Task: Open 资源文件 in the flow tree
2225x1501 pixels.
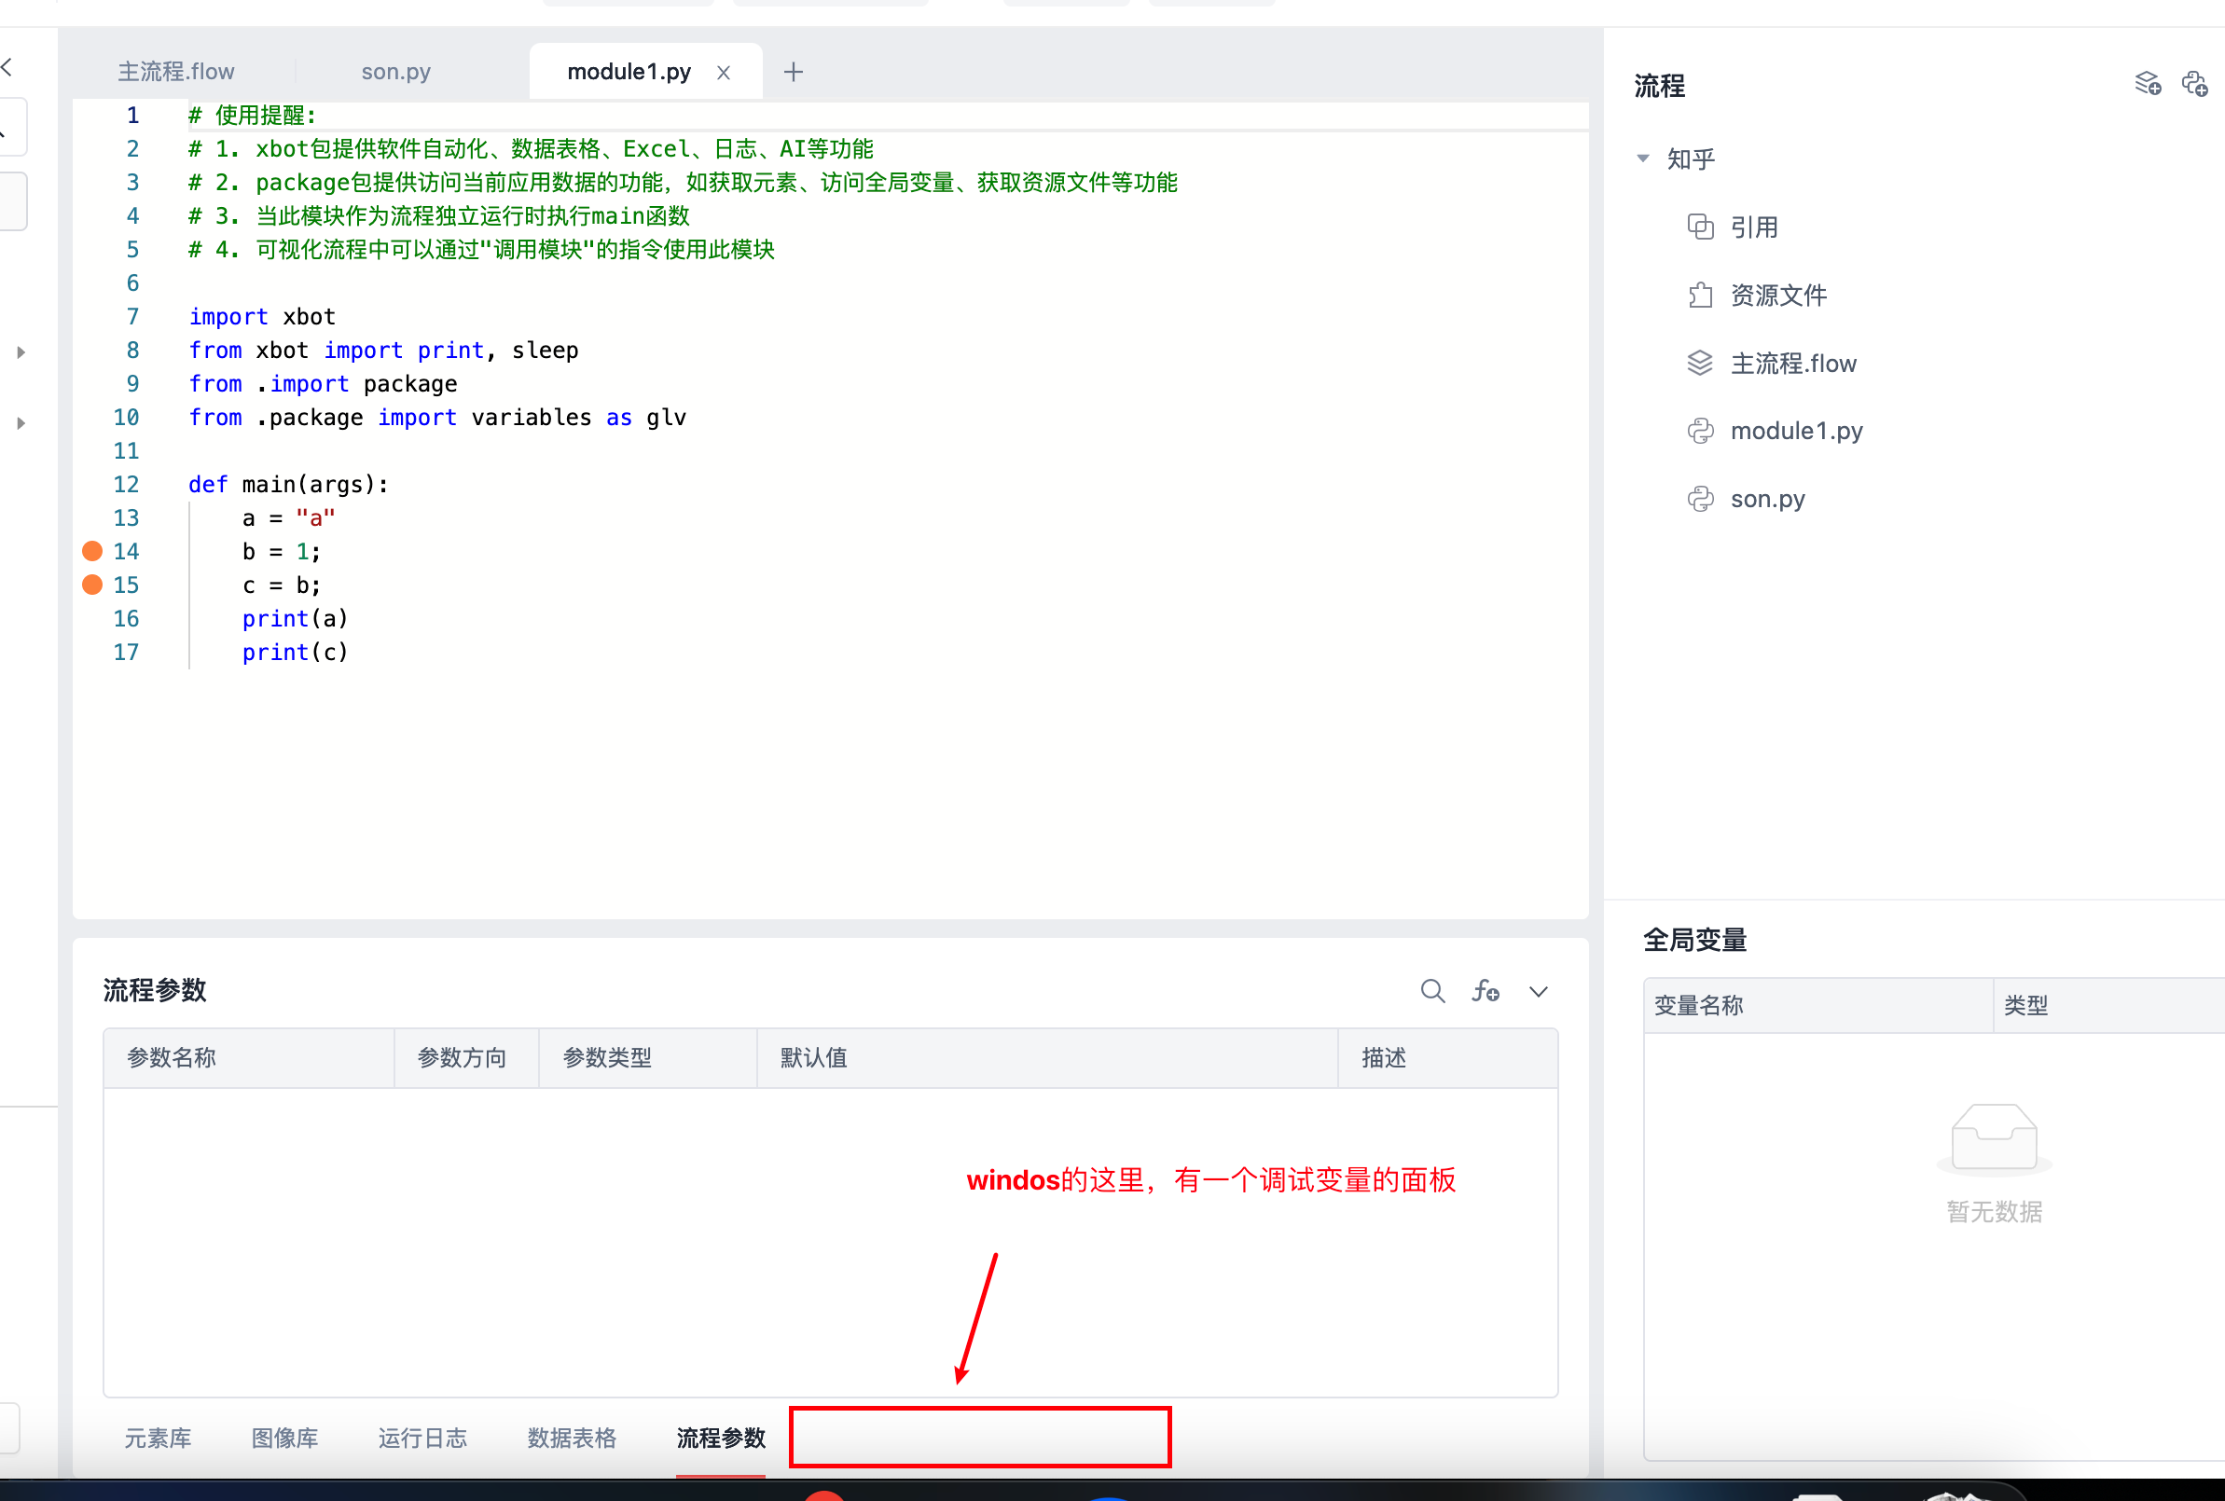Action: (1778, 295)
